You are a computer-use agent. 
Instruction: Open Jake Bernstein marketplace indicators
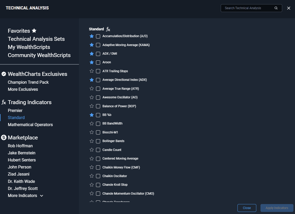tap(21, 153)
